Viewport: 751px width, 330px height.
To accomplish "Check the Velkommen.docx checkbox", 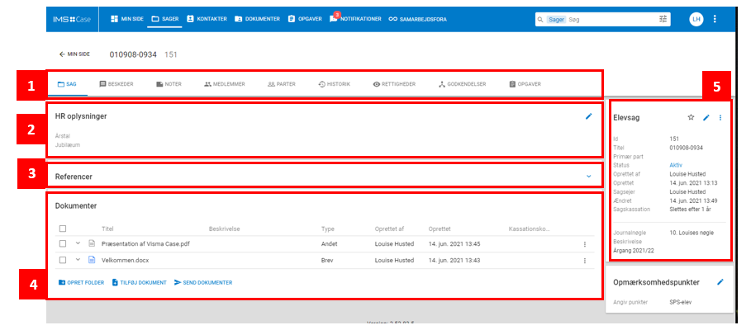I will click(x=63, y=260).
